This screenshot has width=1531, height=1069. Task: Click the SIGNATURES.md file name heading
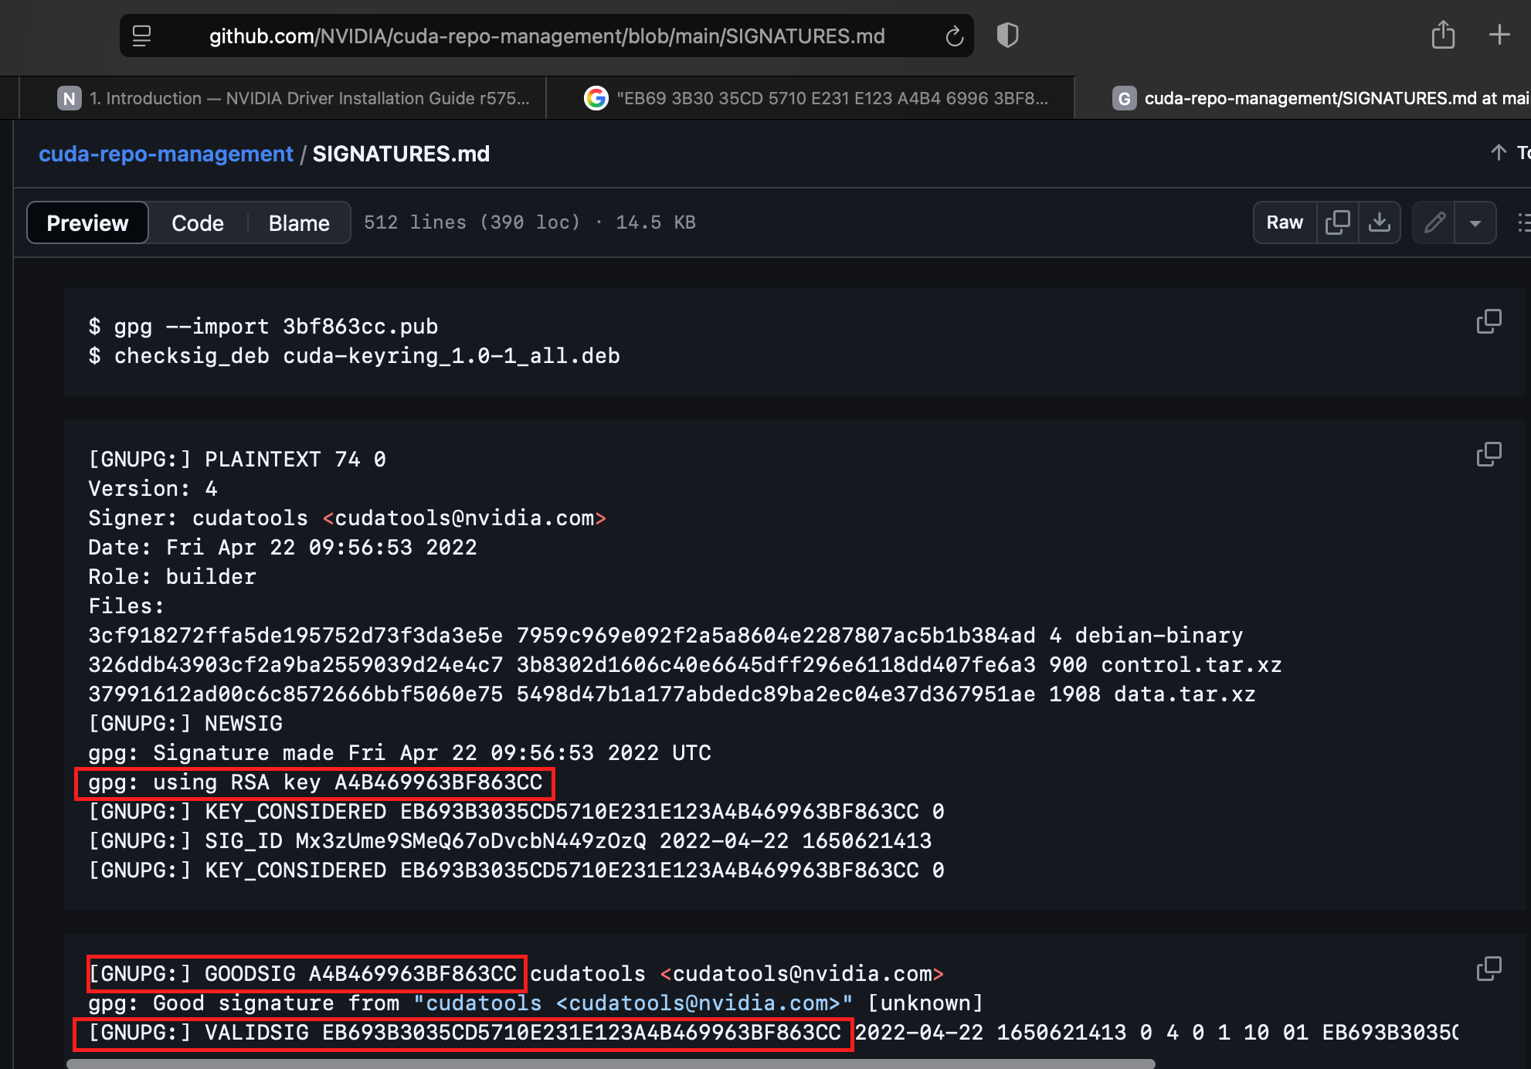(401, 154)
